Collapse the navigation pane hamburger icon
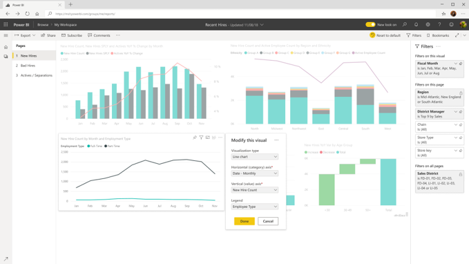469x264 pixels. (x=6, y=35)
